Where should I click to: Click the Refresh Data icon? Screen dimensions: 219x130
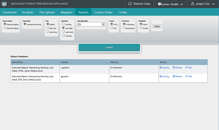coord(130,4)
